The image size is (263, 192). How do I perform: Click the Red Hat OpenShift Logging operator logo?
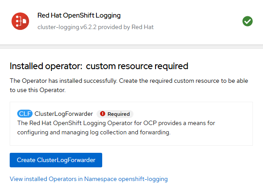point(20,21)
